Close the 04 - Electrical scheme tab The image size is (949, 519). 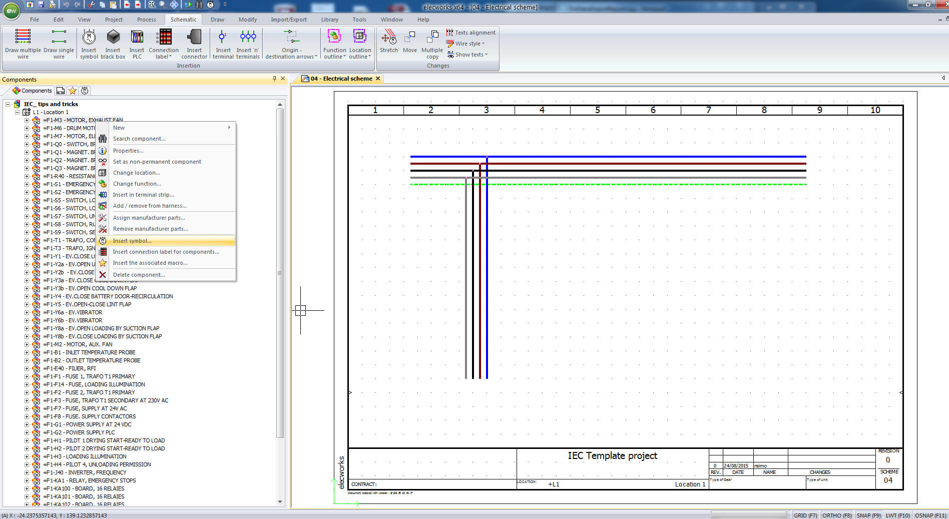[x=378, y=79]
